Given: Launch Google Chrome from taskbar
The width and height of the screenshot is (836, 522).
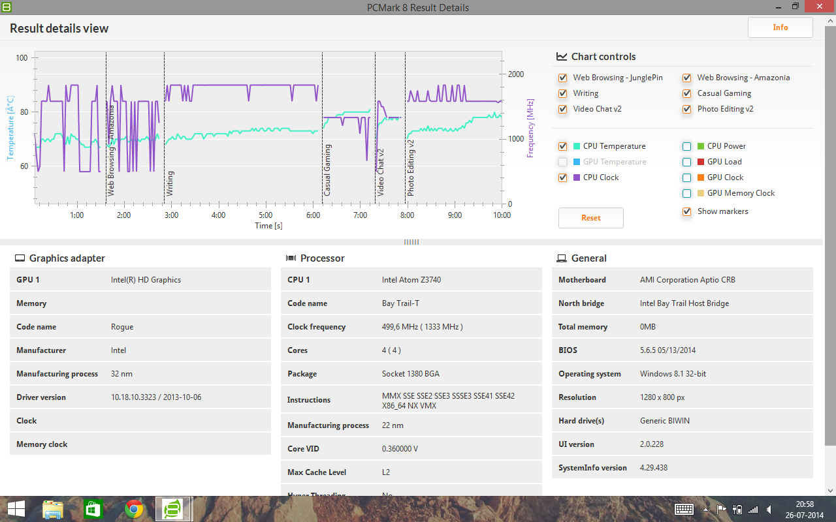Looking at the screenshot, I should 134,509.
